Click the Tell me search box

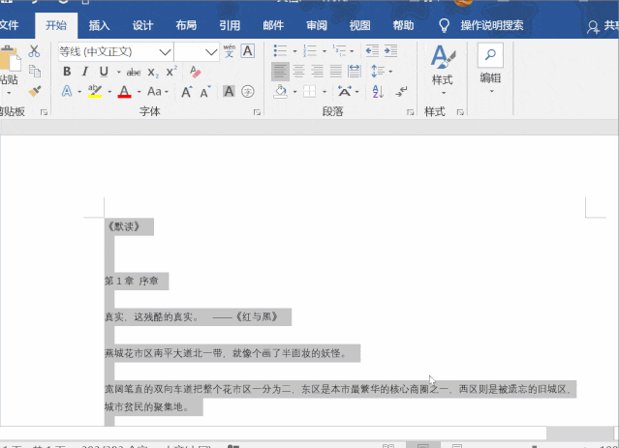point(480,25)
